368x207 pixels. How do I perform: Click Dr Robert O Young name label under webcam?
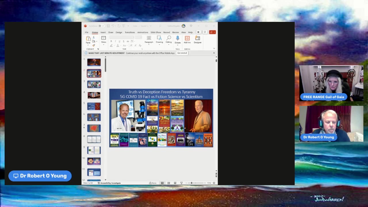coord(319,137)
